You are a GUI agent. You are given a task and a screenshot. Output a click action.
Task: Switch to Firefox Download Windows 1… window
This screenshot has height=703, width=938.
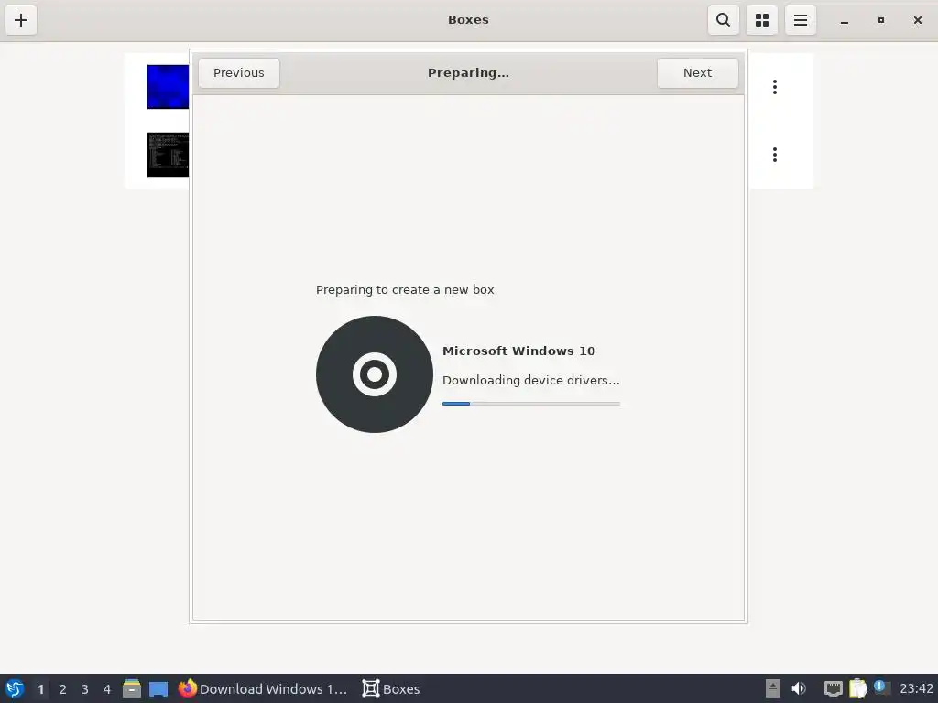[x=263, y=688]
